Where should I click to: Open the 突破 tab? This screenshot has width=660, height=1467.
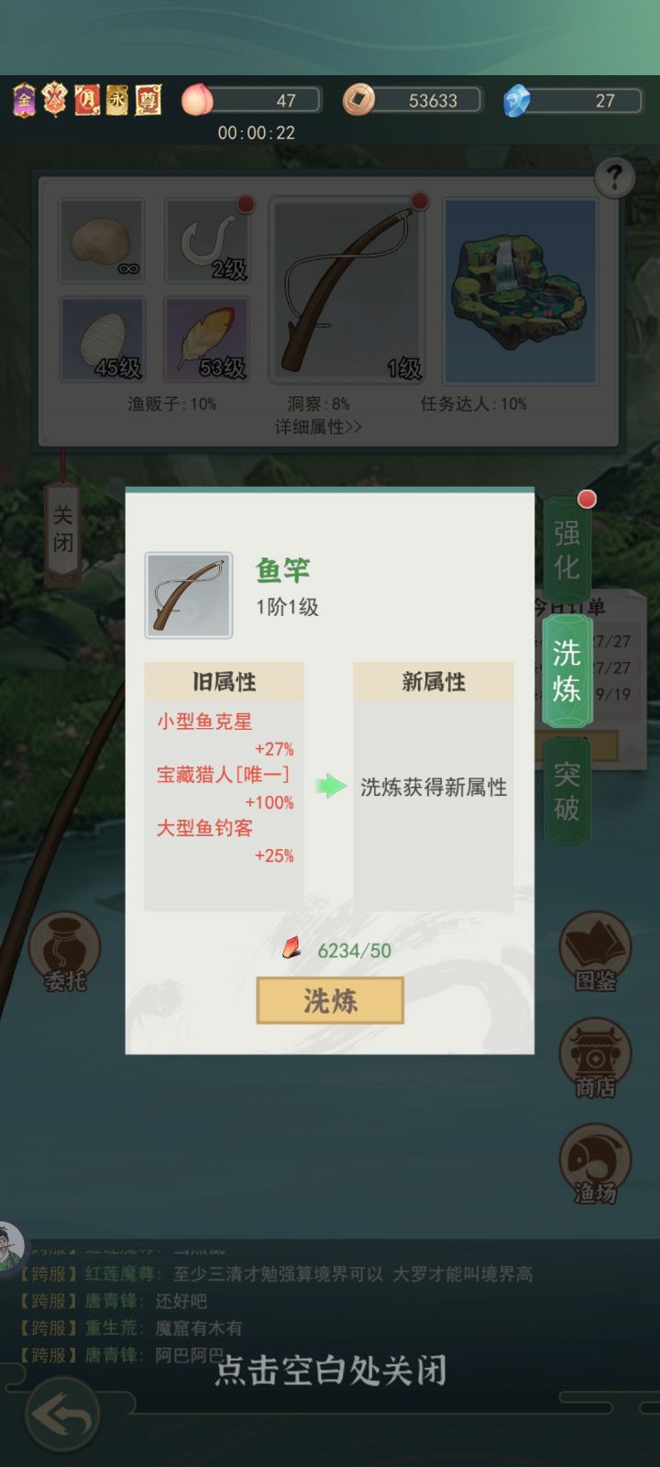pos(566,791)
